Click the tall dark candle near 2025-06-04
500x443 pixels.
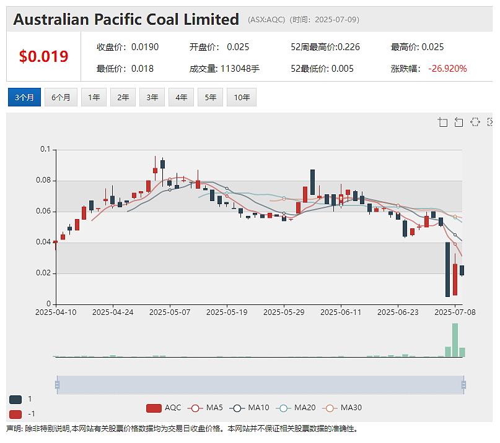pos(312,182)
